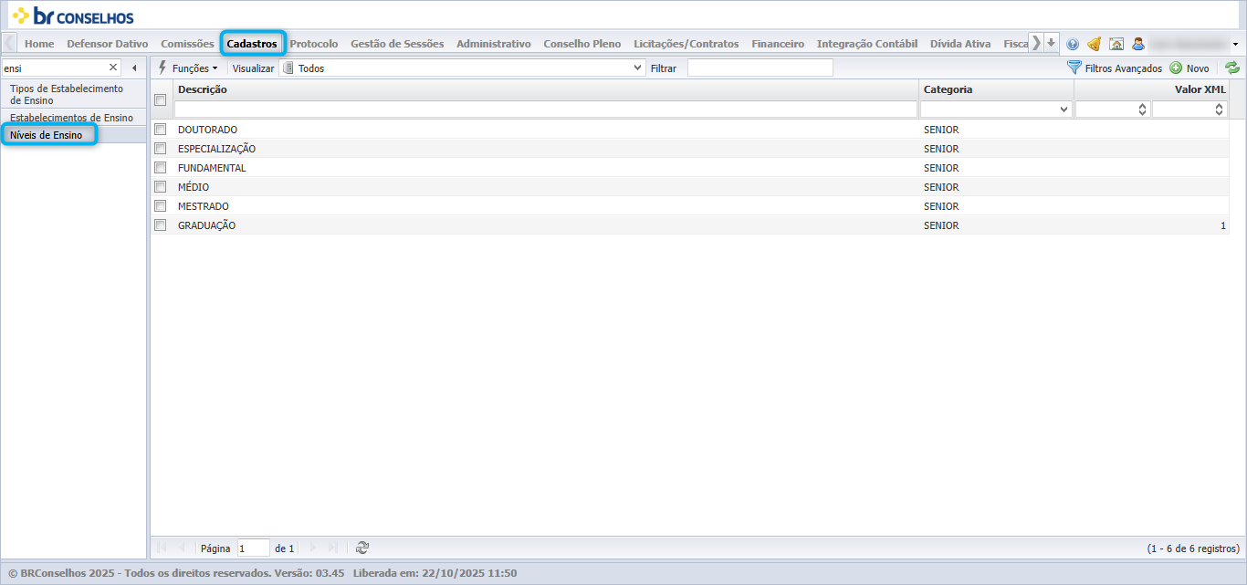
Task: Collapse the sidebar with the left triangle
Action: click(134, 68)
